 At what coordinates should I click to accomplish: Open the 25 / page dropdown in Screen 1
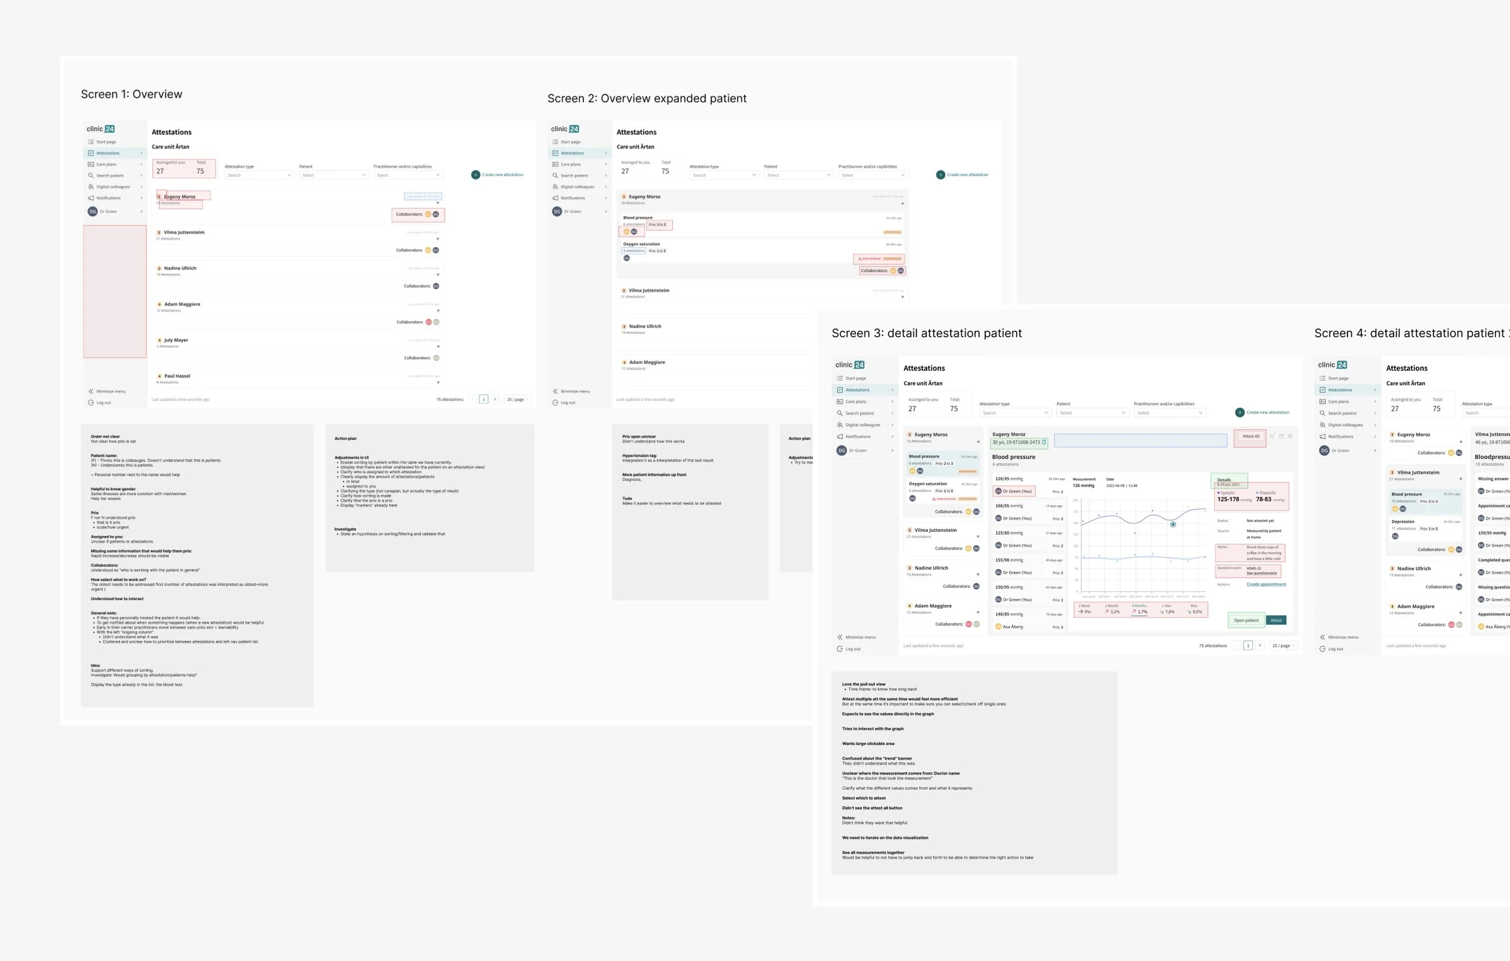(518, 400)
